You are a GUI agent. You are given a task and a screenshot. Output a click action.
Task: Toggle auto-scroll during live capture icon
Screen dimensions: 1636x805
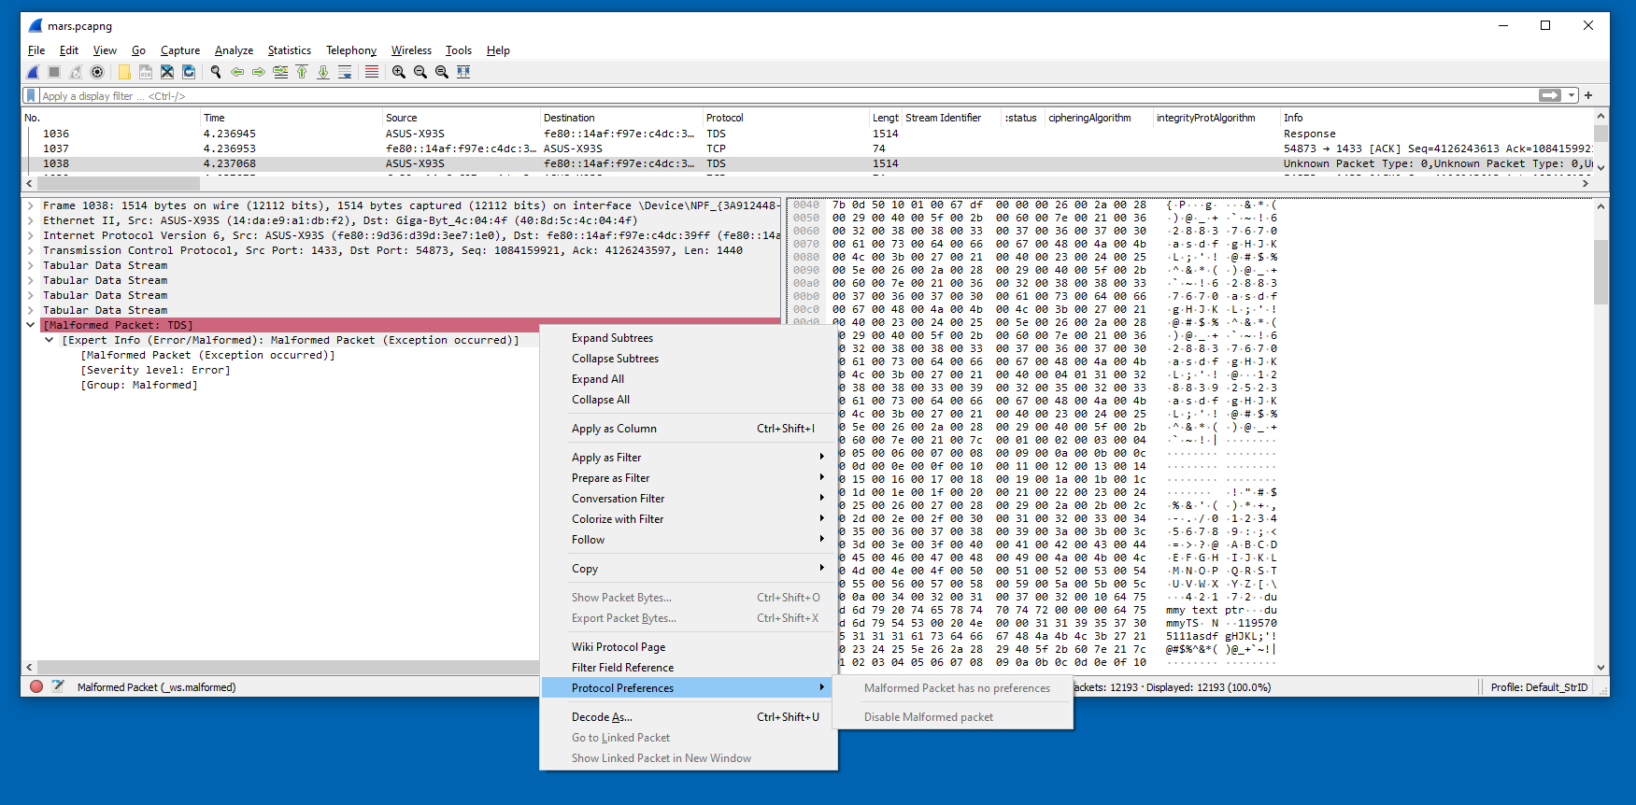345,72
